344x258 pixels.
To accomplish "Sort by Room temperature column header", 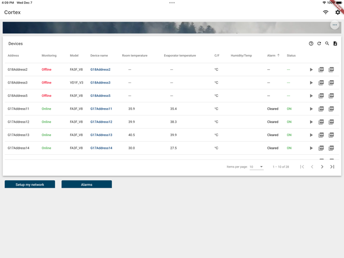I will pos(135,56).
